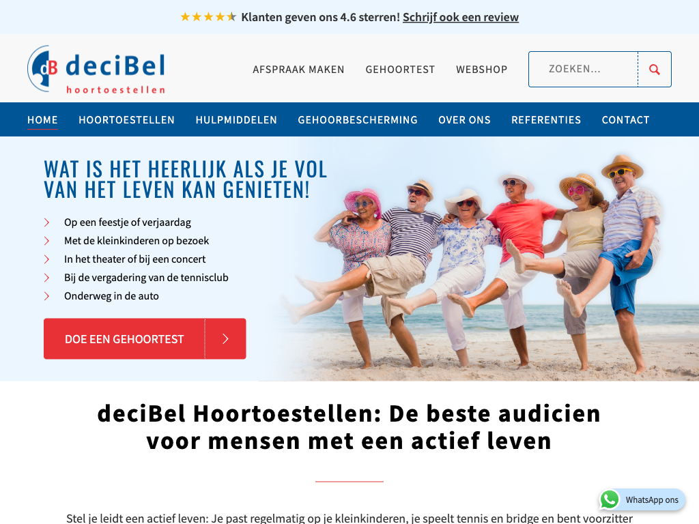Click chevron beside Op een feestje of verjaardag
The width and height of the screenshot is (699, 524).
tap(47, 222)
